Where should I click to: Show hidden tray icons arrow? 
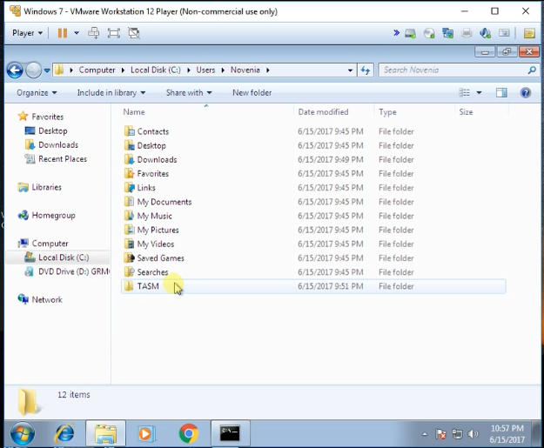click(424, 434)
